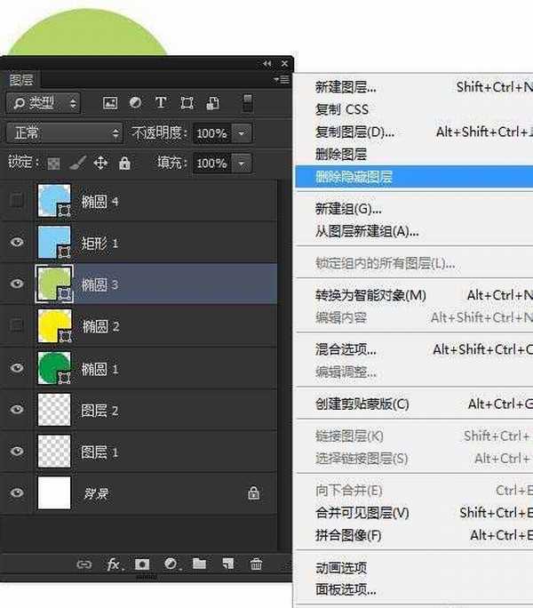Lock position move icon
The height and width of the screenshot is (608, 533).
coord(100,163)
